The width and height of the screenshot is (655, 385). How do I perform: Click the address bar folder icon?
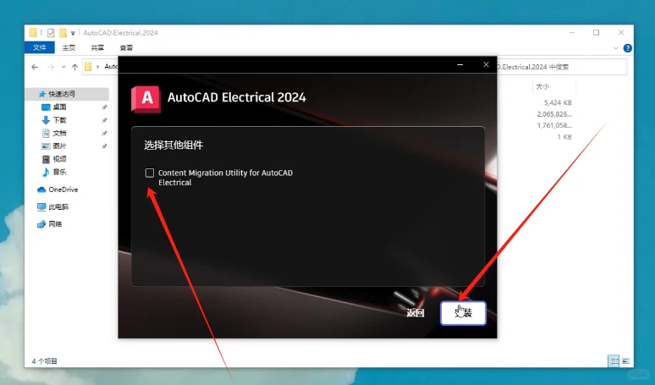[x=88, y=67]
